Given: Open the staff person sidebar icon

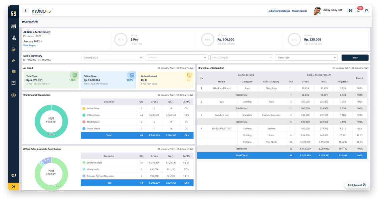Looking at the screenshot, I should pos(14,38).
